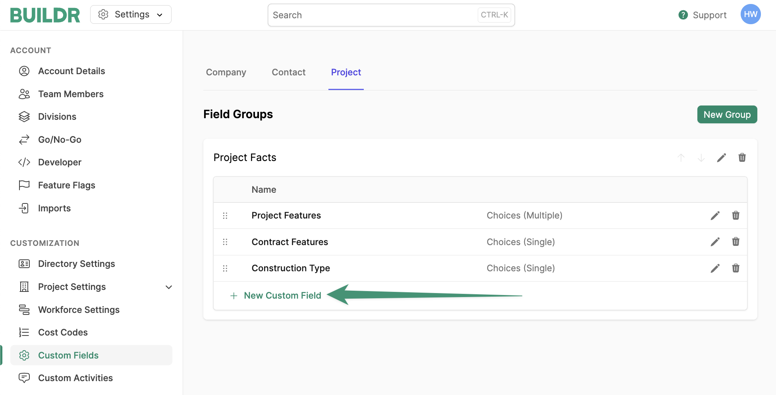Viewport: 776px width, 395px height.
Task: Open the HW user avatar menu
Action: (750, 15)
